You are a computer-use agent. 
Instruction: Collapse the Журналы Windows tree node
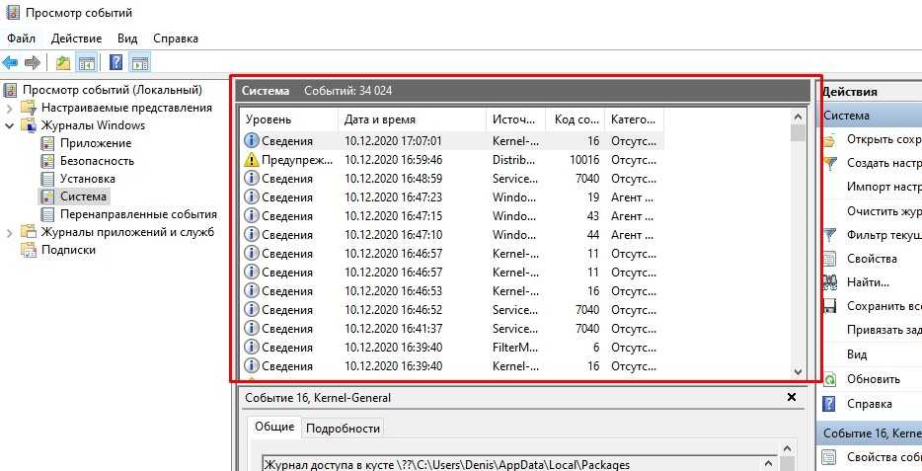[10, 125]
